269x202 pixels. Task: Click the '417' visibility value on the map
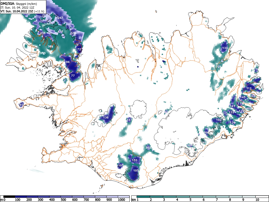[60, 32]
